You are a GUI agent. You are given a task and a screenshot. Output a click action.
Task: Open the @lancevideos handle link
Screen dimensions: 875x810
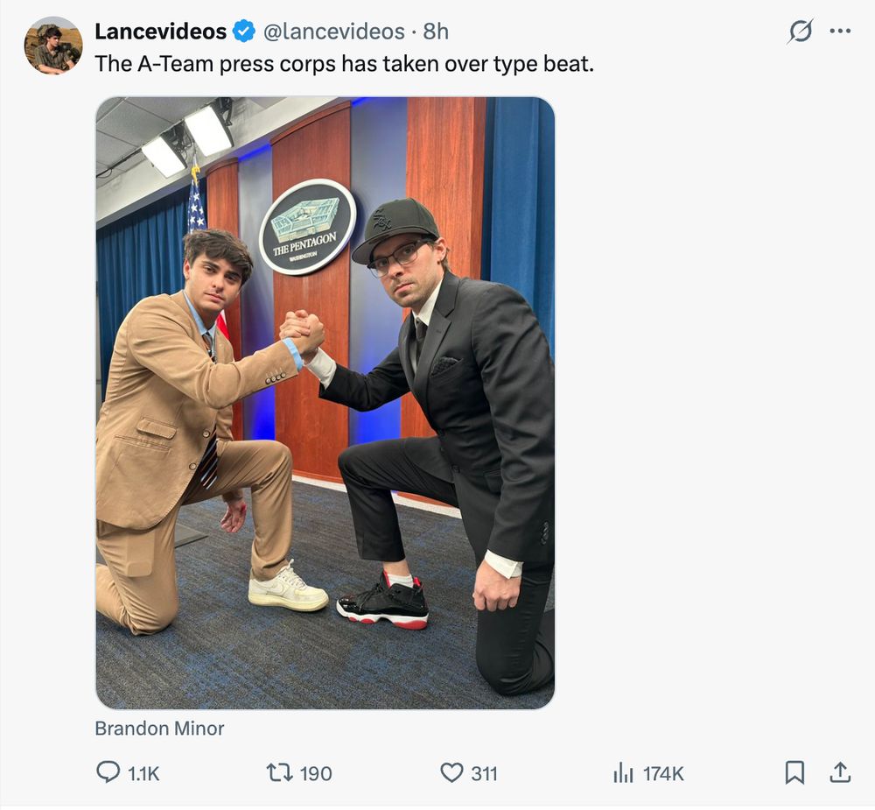tap(333, 32)
